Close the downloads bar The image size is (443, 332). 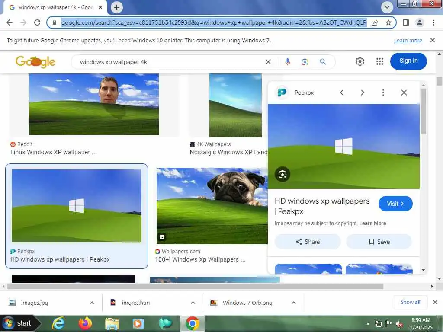pos(435,302)
